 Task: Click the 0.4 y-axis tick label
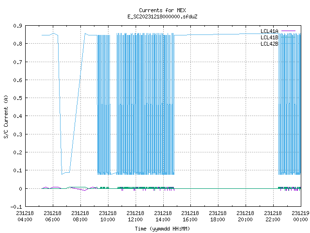(17, 116)
